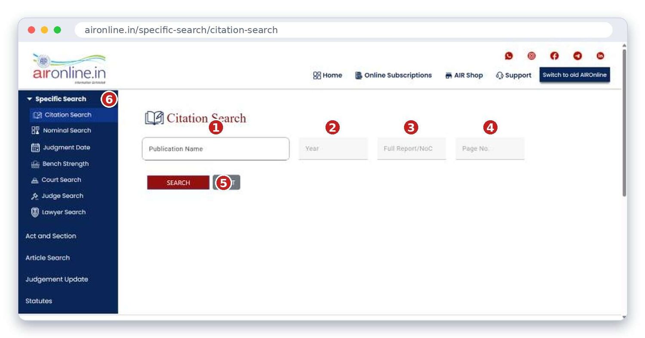Open the Support link
This screenshot has height=338, width=645.
pyautogui.click(x=513, y=75)
